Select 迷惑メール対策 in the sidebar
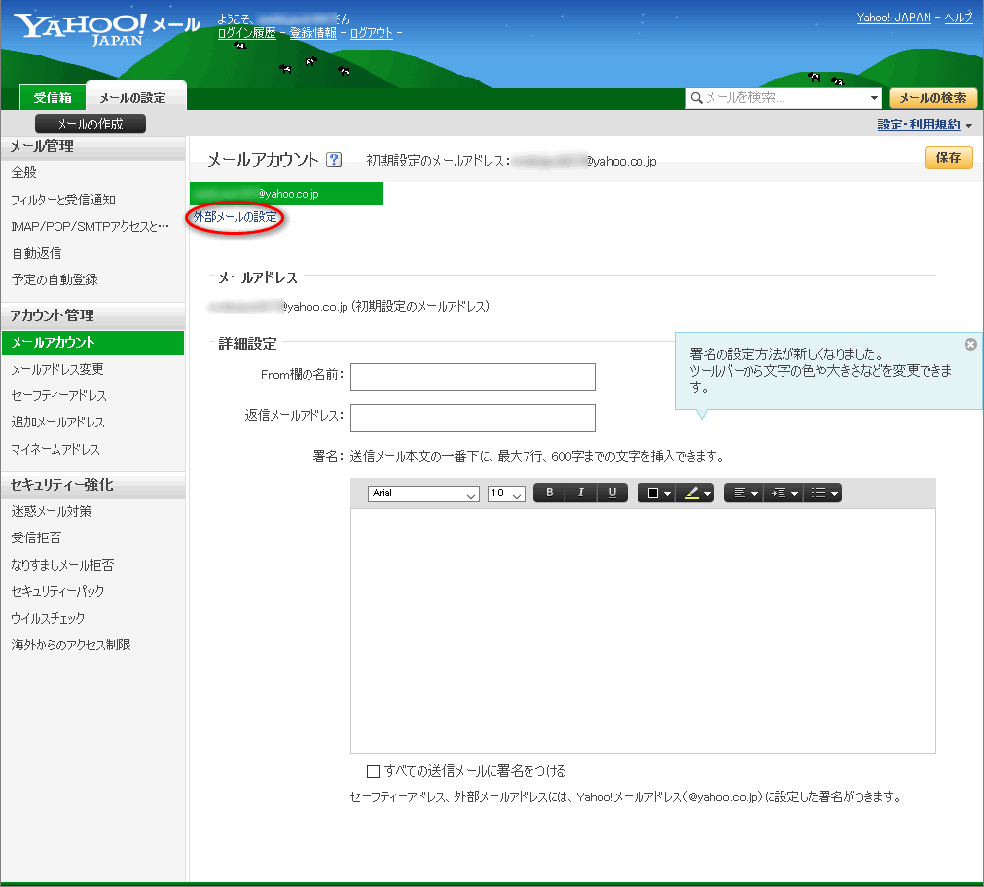 click(x=52, y=511)
